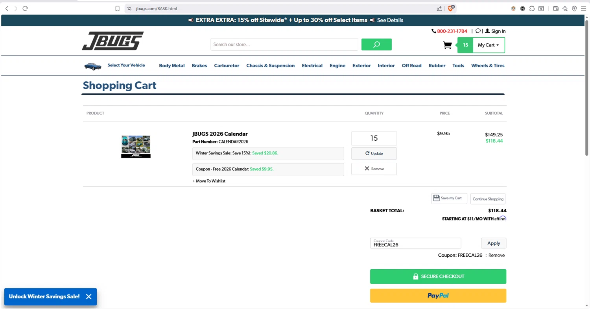Click the JBUGS 2026 Calendar title

220,134
